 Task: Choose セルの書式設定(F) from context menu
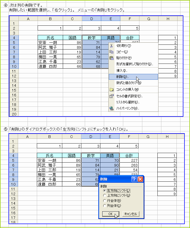pos(133,96)
